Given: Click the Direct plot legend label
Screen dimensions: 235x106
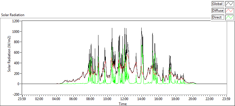Looking at the screenshot, I should pyautogui.click(x=218, y=17).
